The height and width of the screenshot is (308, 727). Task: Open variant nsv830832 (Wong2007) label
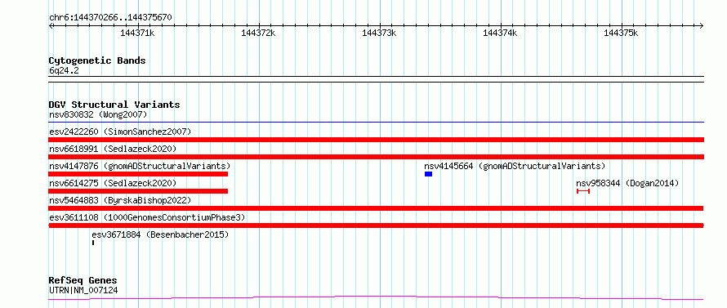point(98,114)
